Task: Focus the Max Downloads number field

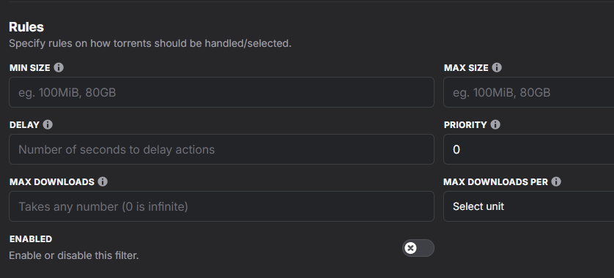Action: pyautogui.click(x=221, y=206)
